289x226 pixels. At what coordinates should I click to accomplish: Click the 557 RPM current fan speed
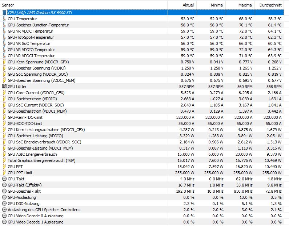187,87
